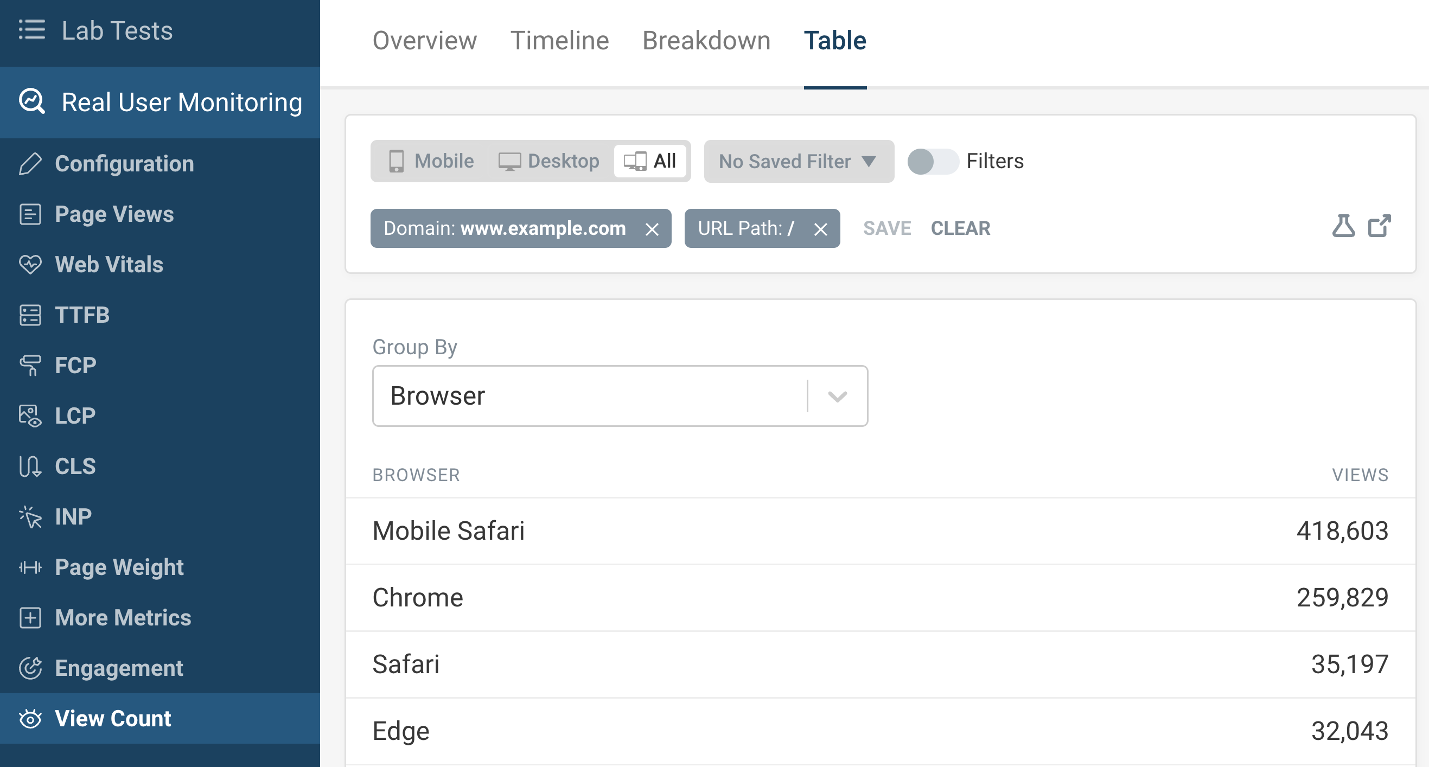Viewport: 1429px width, 767px height.
Task: Switch to the Overview tab
Action: [424, 41]
